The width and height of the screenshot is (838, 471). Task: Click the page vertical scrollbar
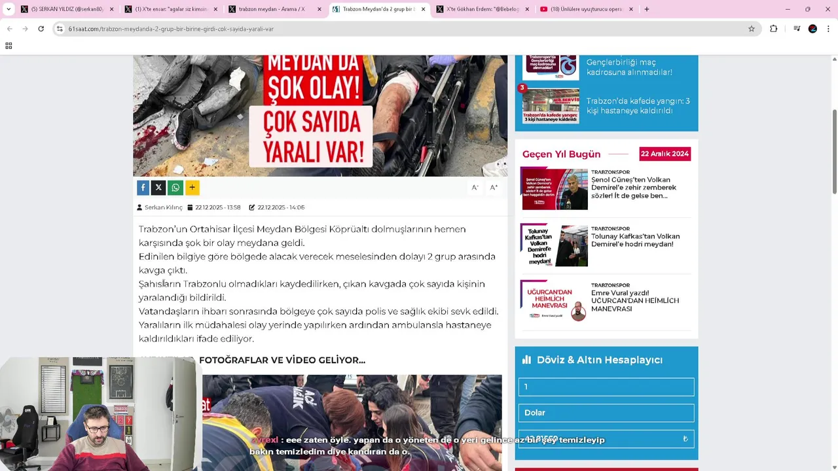[834, 152]
